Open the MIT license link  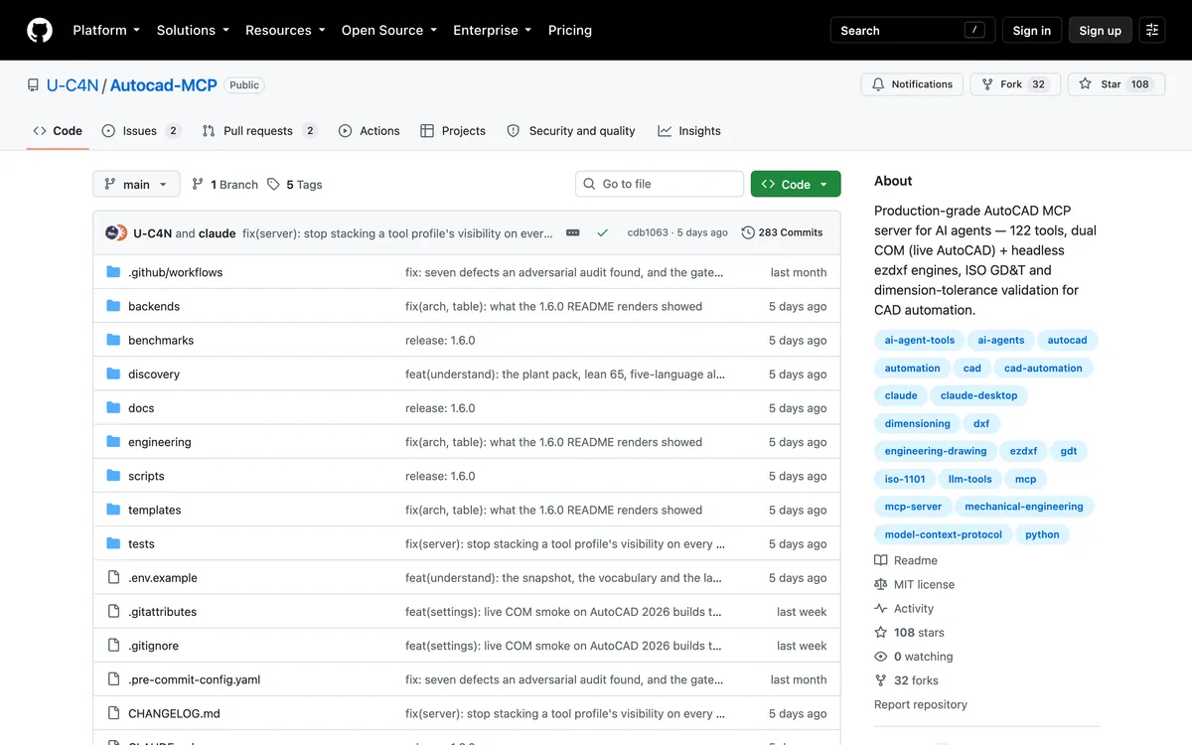point(915,584)
